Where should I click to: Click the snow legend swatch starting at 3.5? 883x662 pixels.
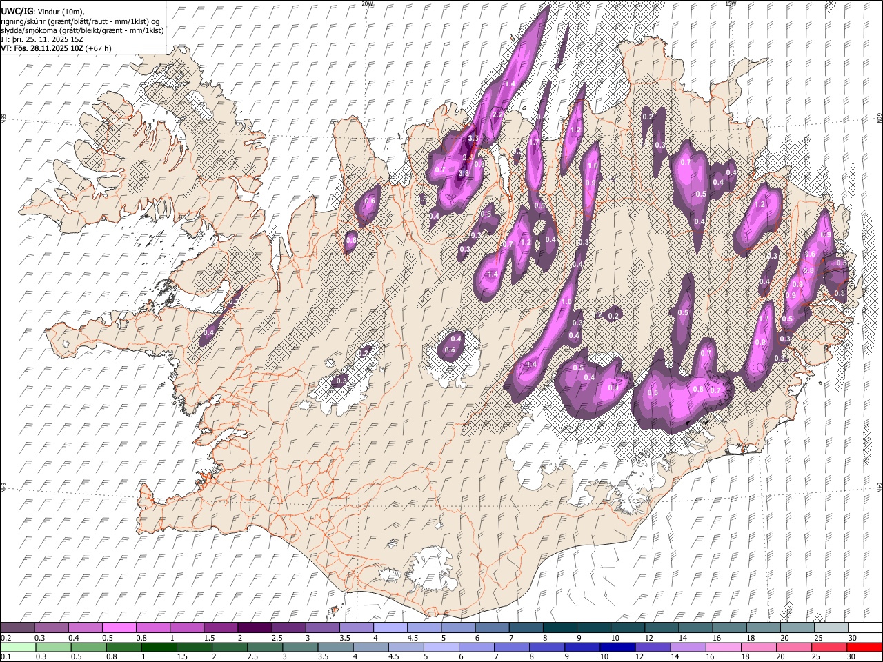click(x=355, y=628)
